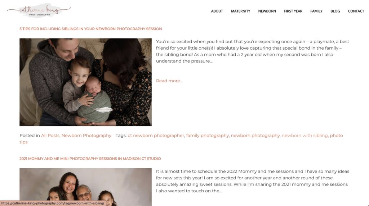Open the Family navigation link
The image size is (369, 206).
pos(316,11)
